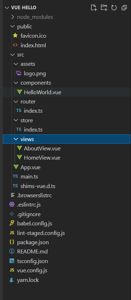The height and width of the screenshot is (300, 131).
Task: Click the image icon beside logo.png
Action: coord(19,73)
